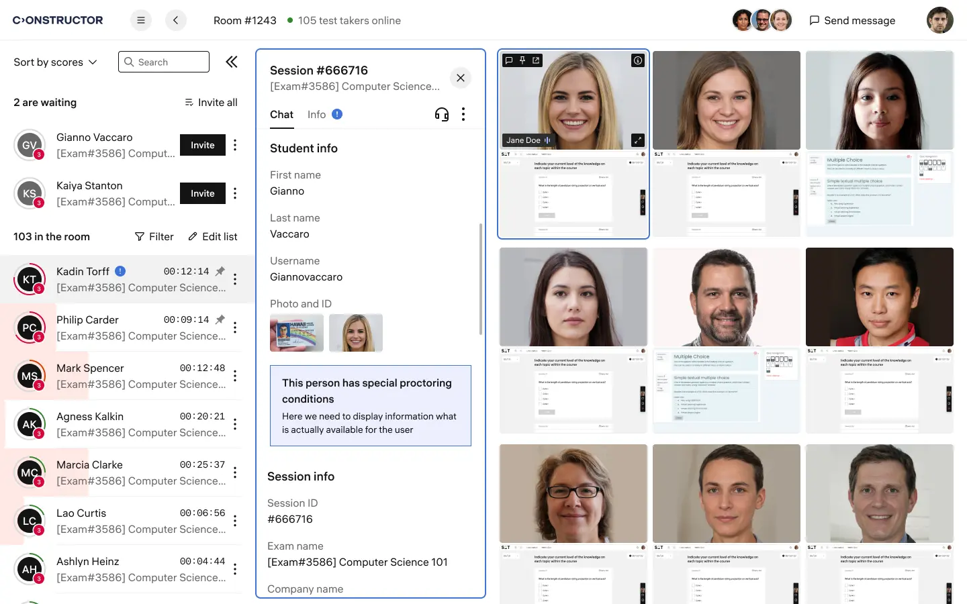Open the Sort by scores dropdown
Screen dimensions: 967x604
coord(55,62)
